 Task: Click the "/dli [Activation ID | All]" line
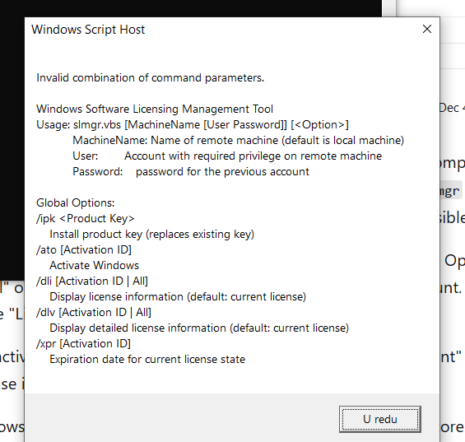coord(92,281)
